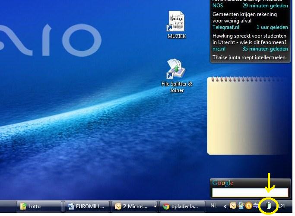295x216 pixels.
Task: Expand the Outlook taskbar group arrow
Action: 155,206
